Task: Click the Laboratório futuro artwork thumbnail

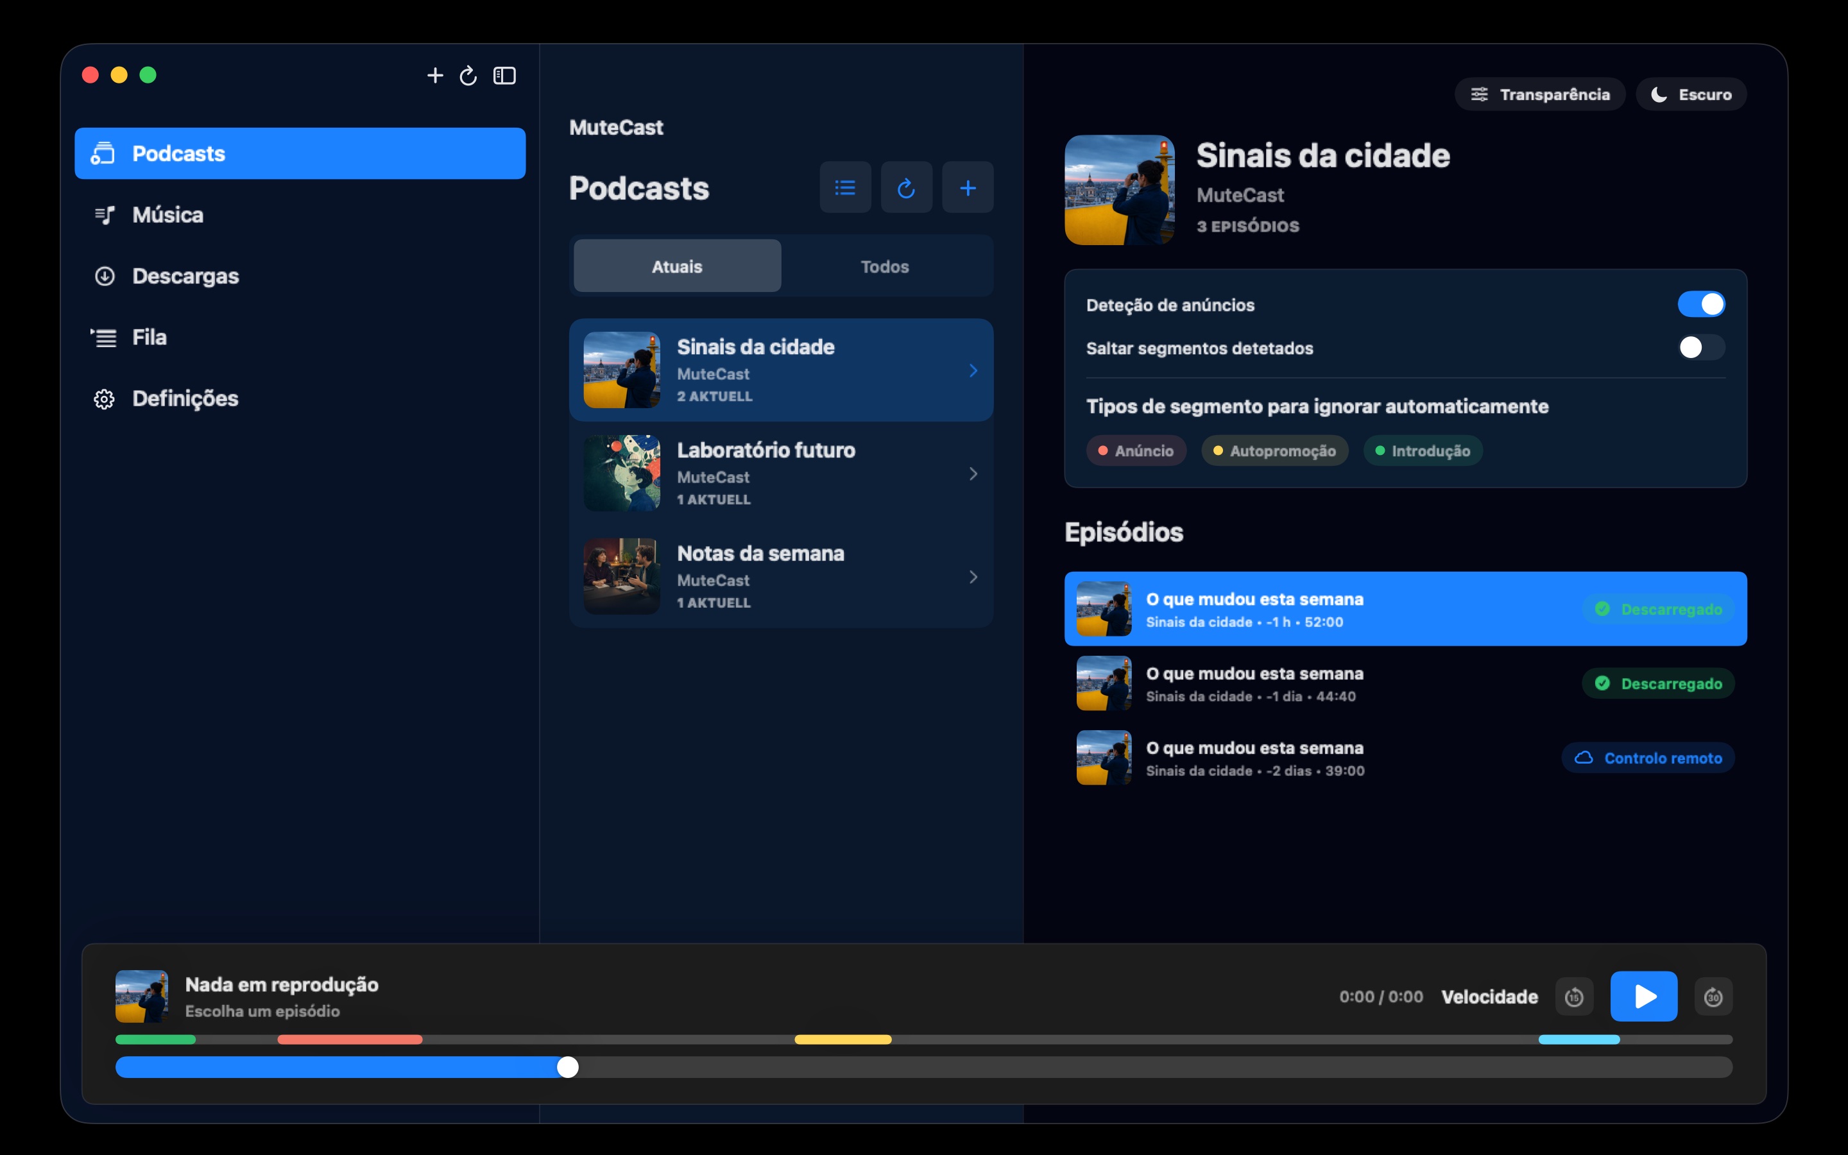Action: (622, 473)
